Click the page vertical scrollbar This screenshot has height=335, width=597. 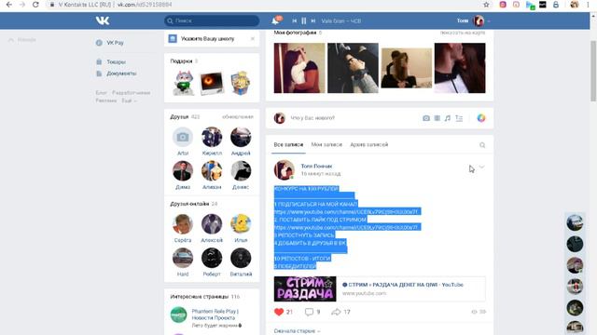point(593,71)
